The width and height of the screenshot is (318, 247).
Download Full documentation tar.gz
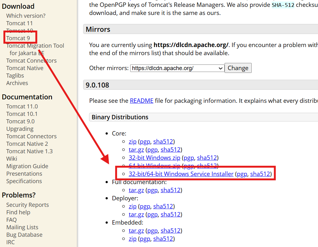(x=136, y=190)
